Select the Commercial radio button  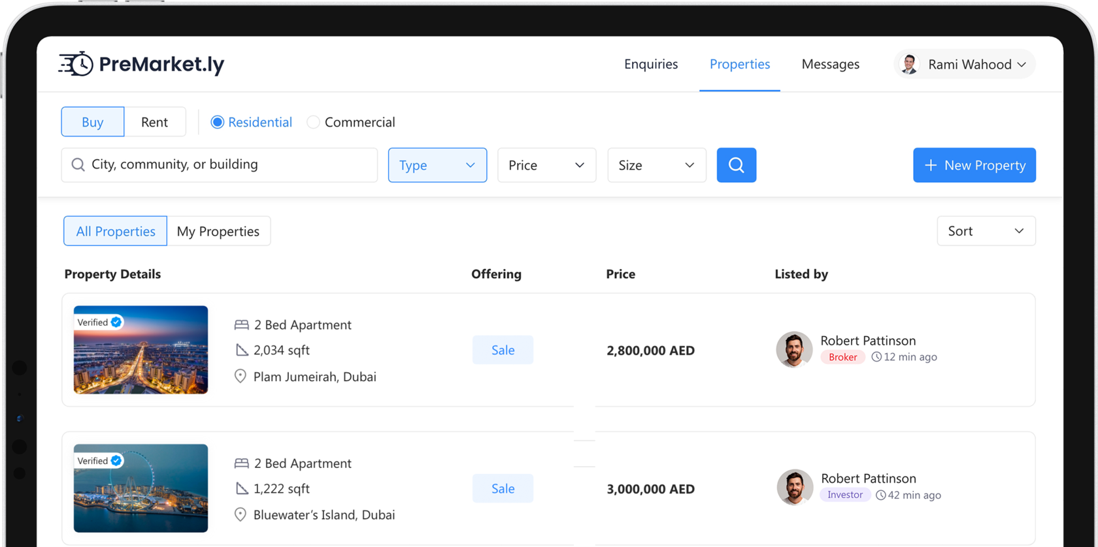pyautogui.click(x=314, y=122)
